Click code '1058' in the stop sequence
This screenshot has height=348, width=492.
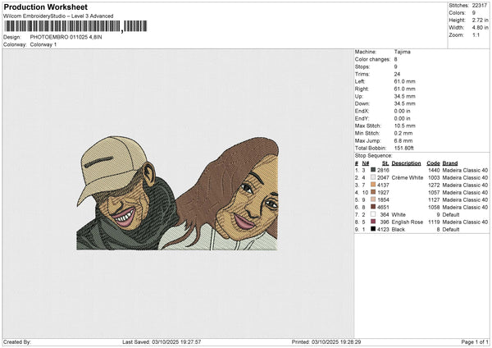tap(434, 208)
